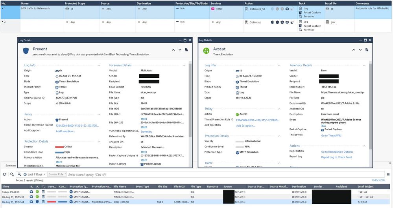The height and width of the screenshot is (208, 393).
Task: Click the smtp service icon in rule 1
Action: pos(213,9)
